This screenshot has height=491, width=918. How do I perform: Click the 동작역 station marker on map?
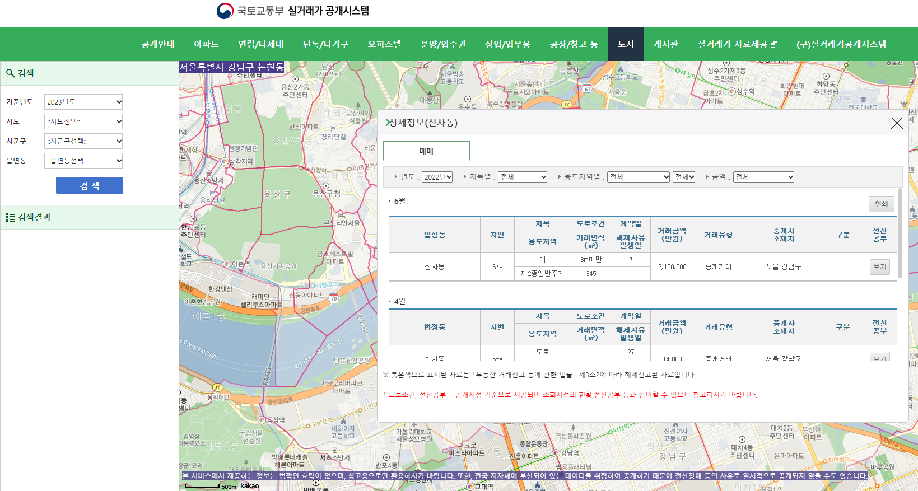click(x=262, y=420)
